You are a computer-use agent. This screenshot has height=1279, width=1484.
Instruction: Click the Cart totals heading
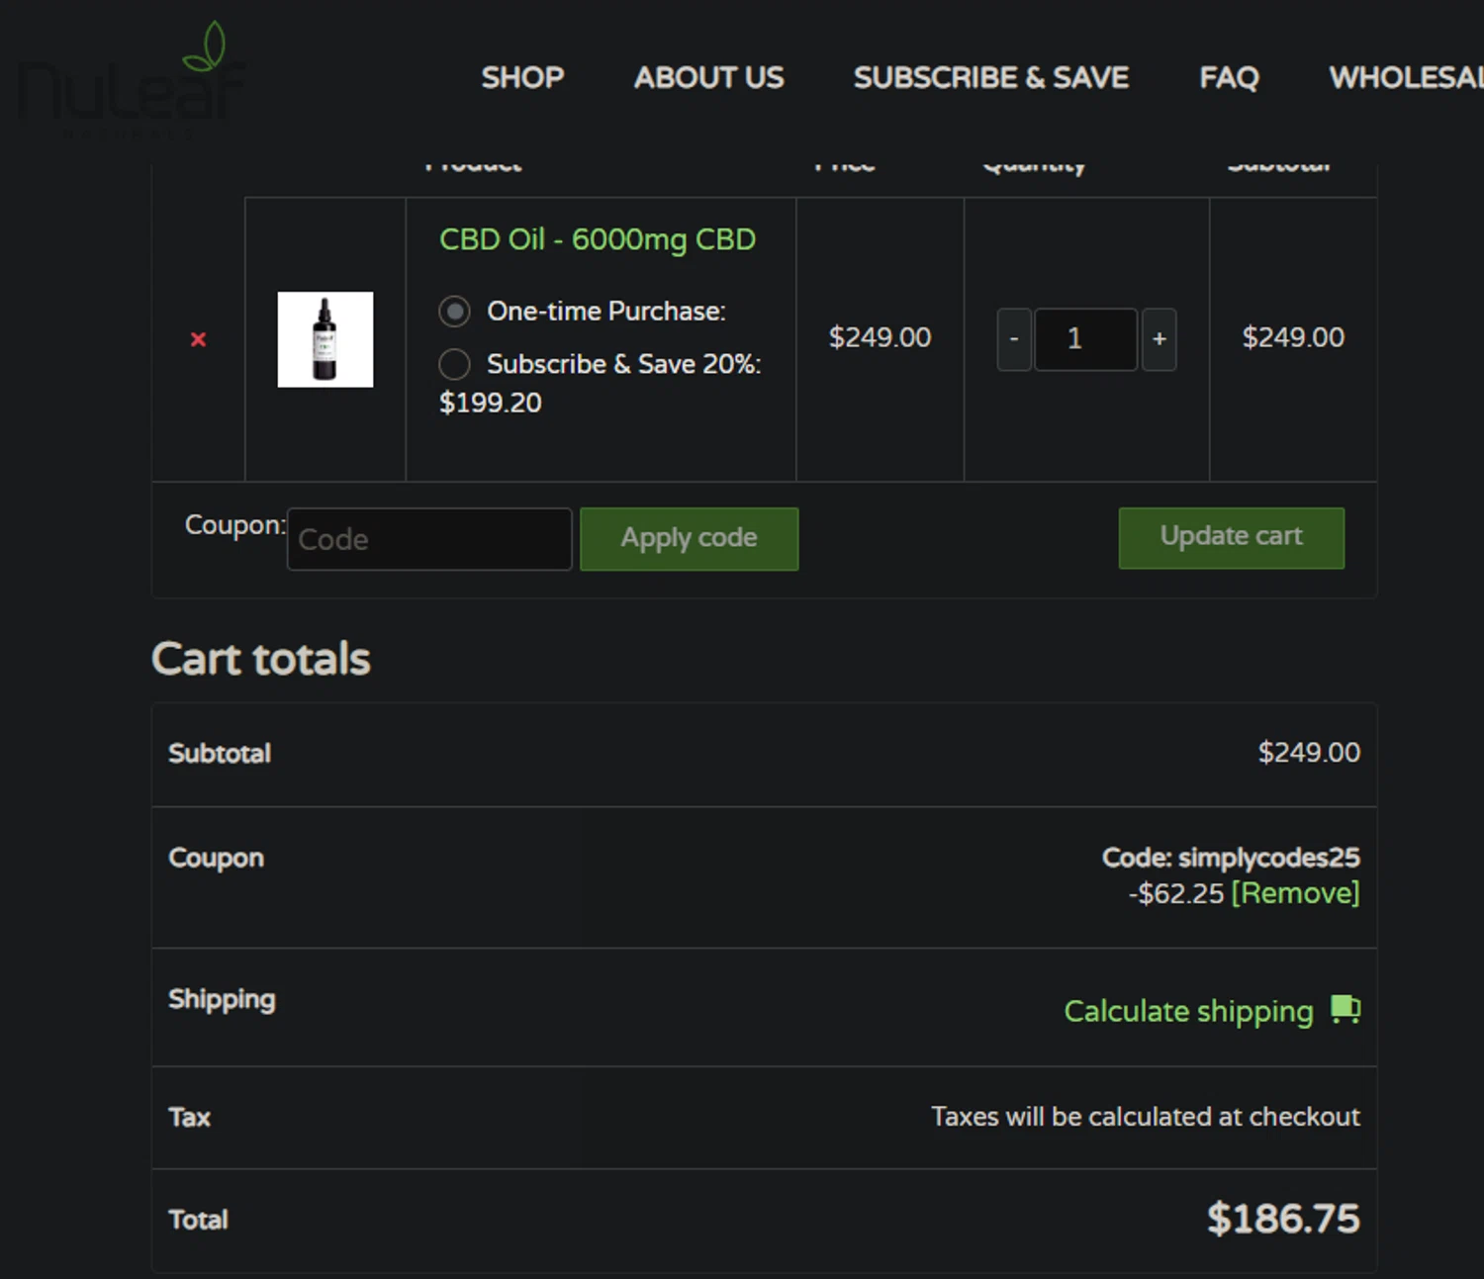[261, 659]
